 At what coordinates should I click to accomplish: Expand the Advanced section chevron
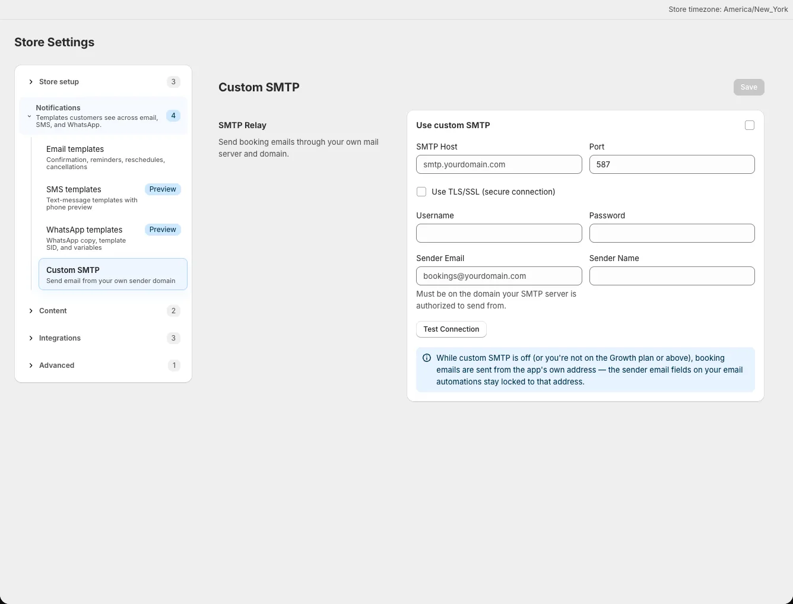click(x=31, y=365)
